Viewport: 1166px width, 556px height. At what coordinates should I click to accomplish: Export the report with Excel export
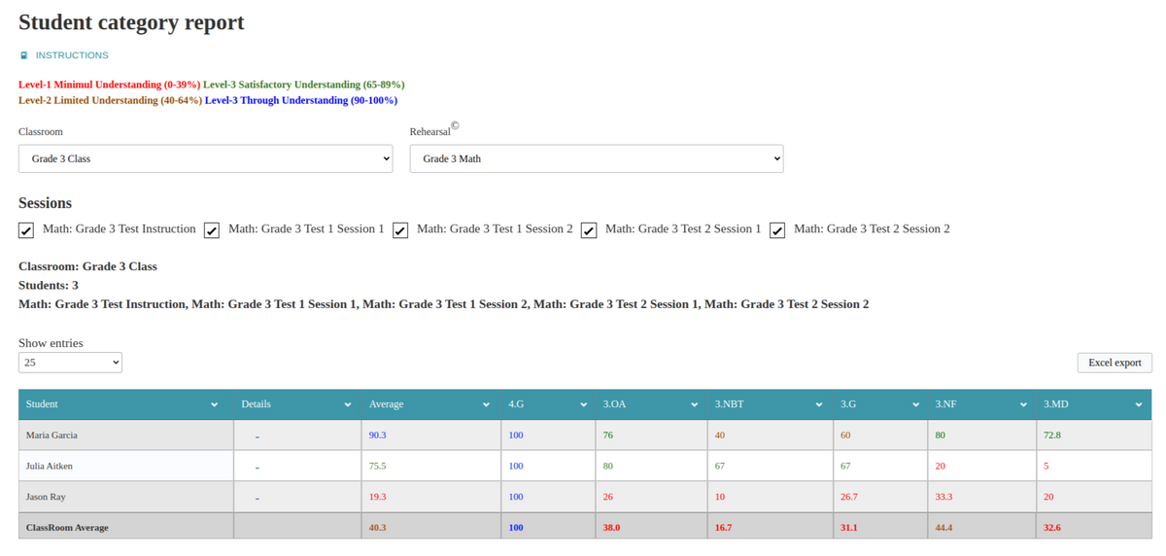1114,363
